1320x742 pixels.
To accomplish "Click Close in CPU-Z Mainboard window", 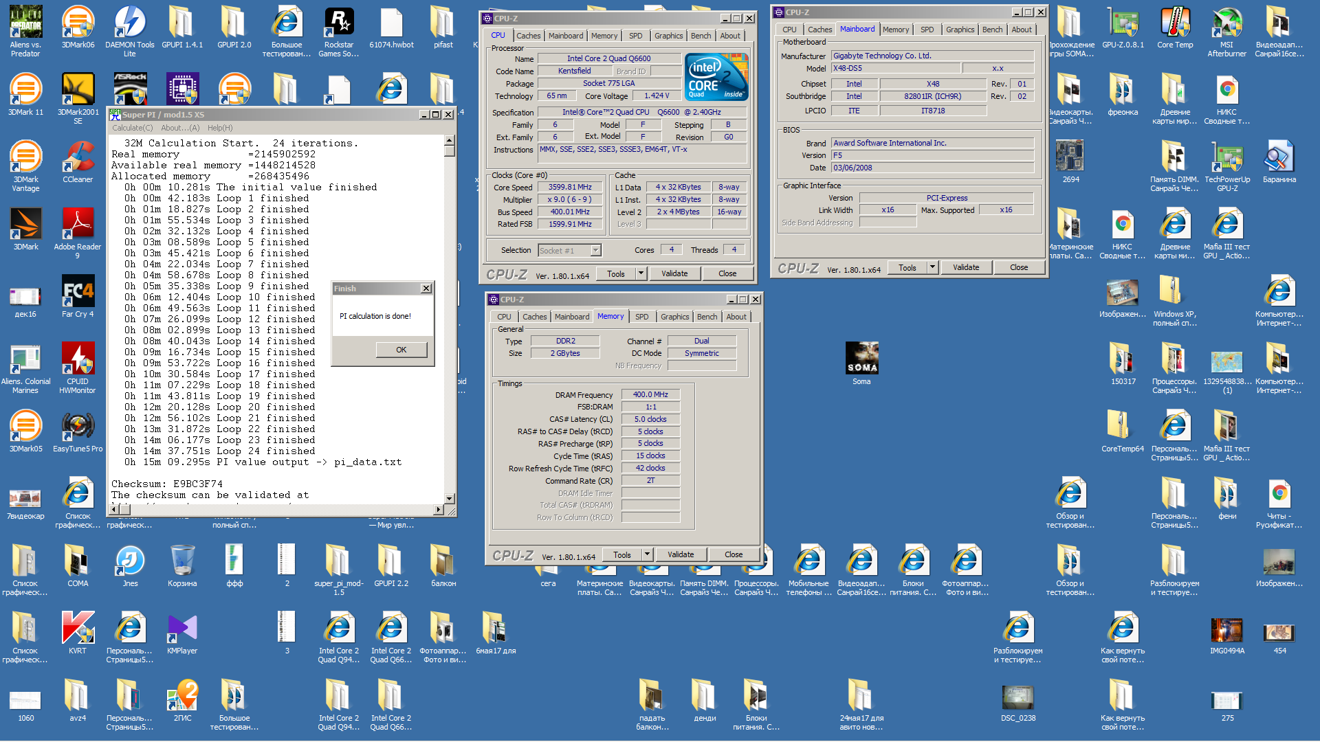I will (x=1019, y=267).
